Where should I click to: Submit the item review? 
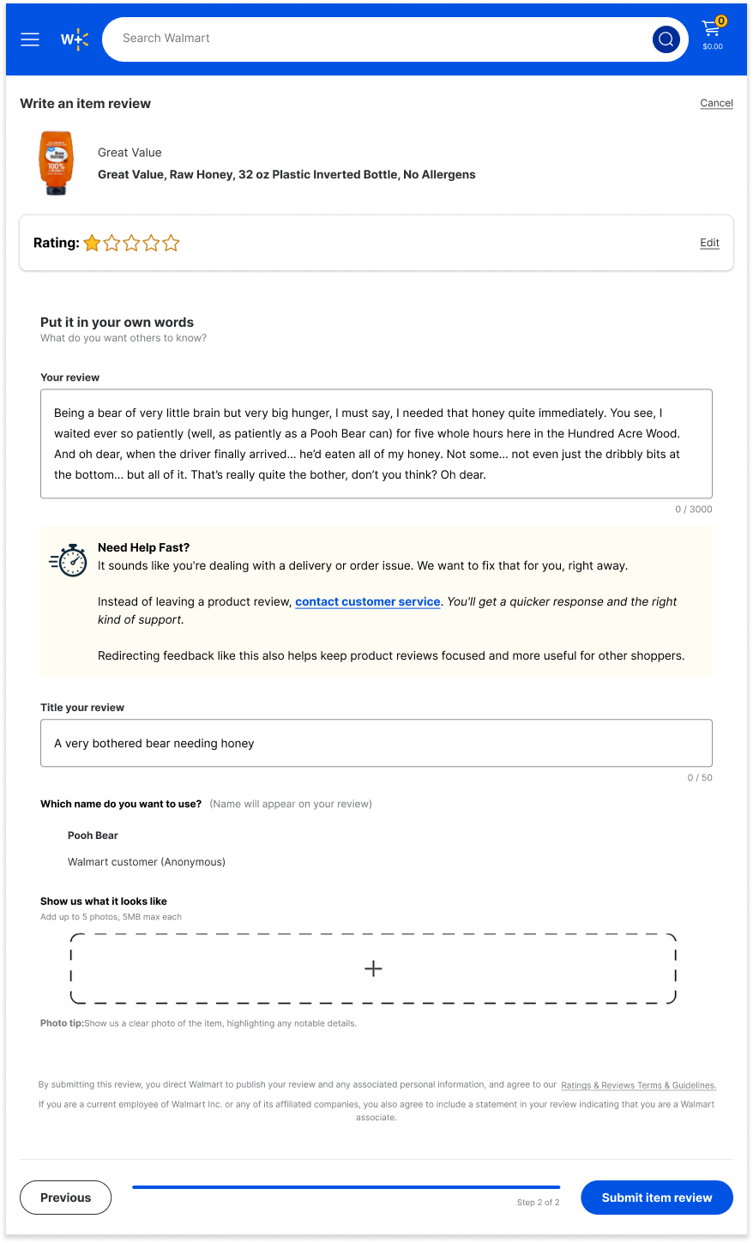656,1198
